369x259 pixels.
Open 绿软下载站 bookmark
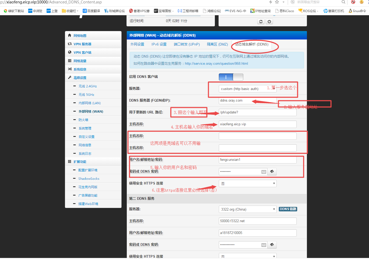point(14,11)
